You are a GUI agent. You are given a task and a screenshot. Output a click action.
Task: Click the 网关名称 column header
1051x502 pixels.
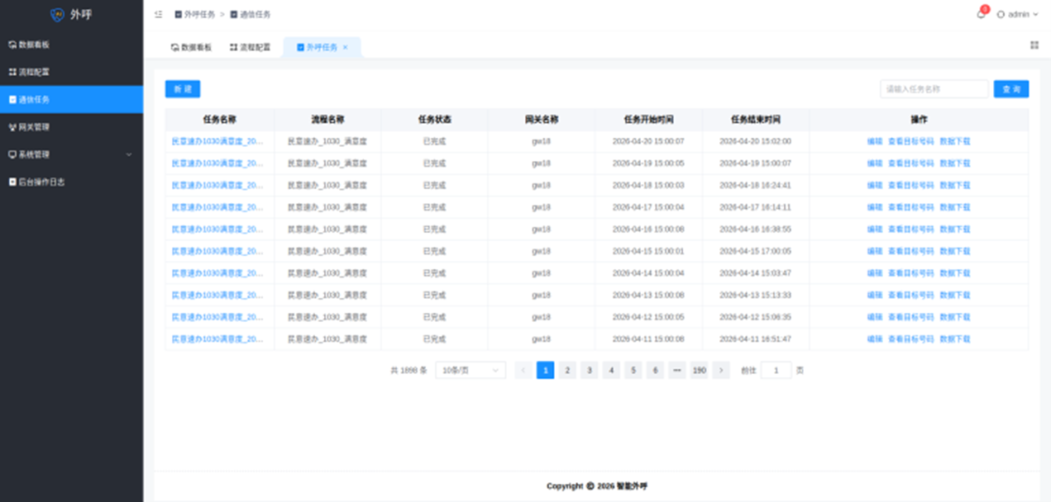click(x=542, y=120)
